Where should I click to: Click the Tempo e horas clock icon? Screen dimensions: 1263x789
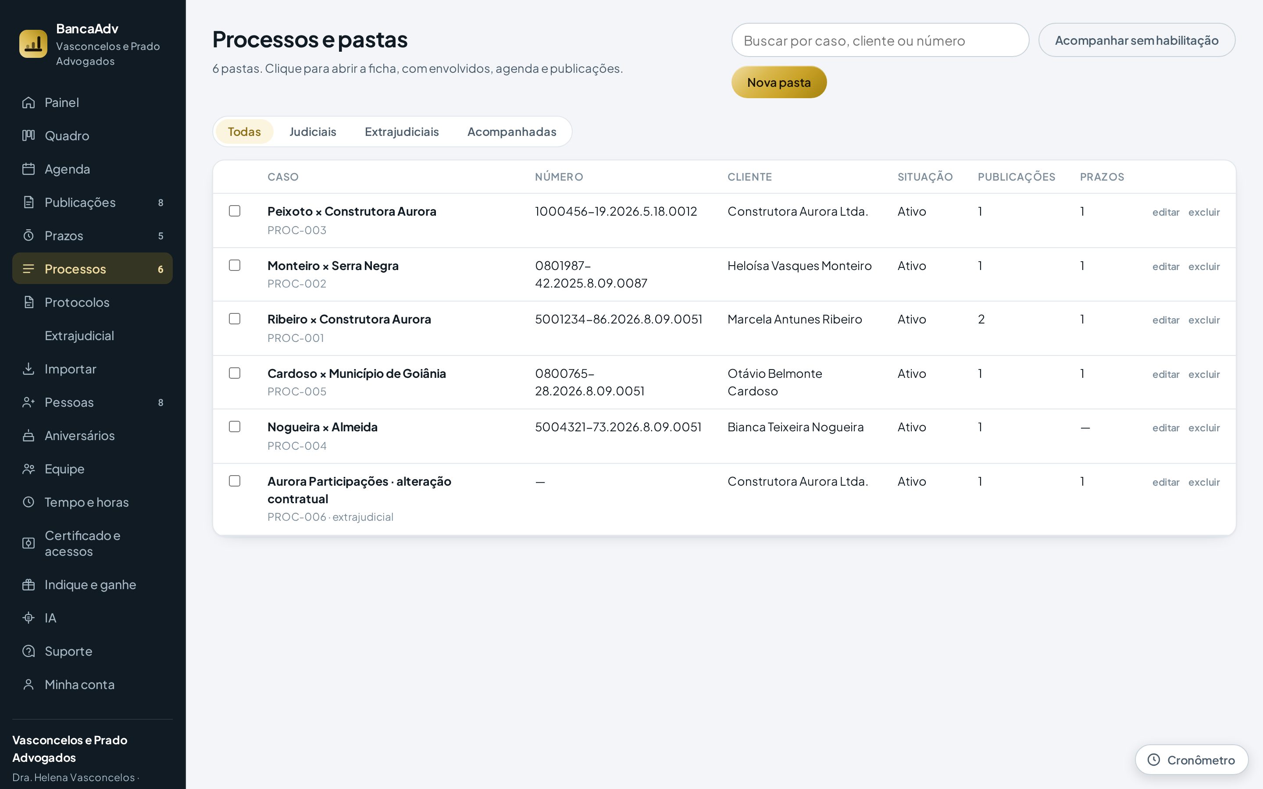(x=29, y=502)
